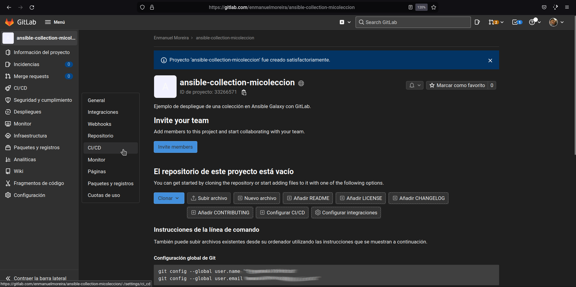The width and height of the screenshot is (576, 287).
Task: Click the shield tracking protection icon
Action: click(x=142, y=7)
